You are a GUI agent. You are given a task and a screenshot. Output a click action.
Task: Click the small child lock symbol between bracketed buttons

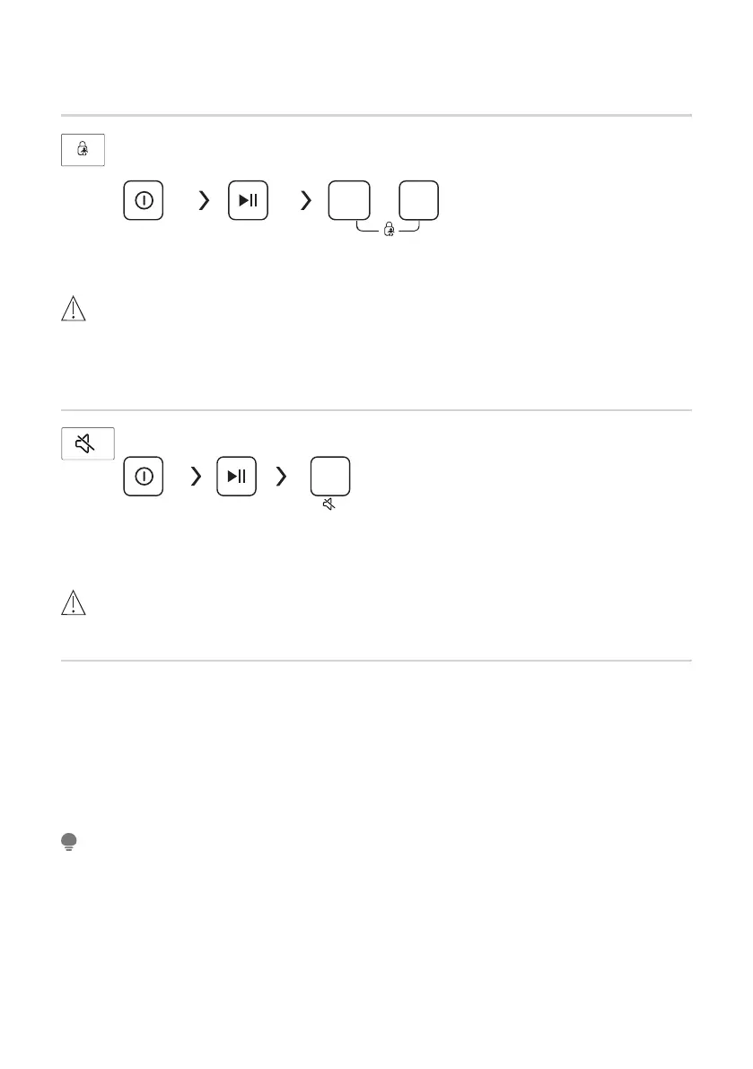click(390, 229)
